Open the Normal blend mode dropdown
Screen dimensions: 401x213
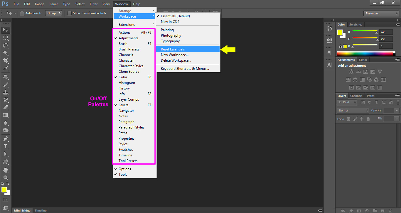(353, 110)
